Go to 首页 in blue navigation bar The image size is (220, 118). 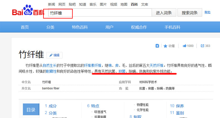pyautogui.click(x=25, y=27)
